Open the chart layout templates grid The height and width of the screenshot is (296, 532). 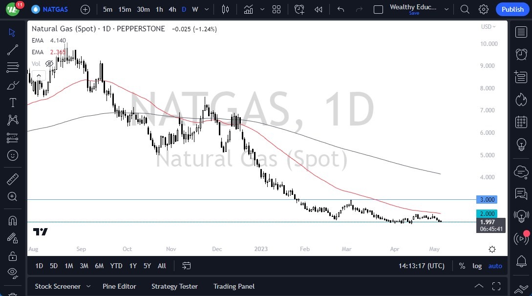coord(277,9)
